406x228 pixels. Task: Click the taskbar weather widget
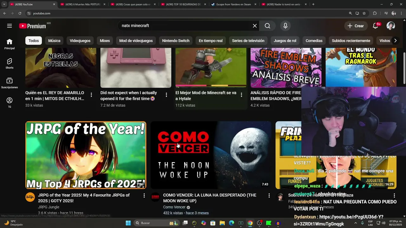pos(13,223)
